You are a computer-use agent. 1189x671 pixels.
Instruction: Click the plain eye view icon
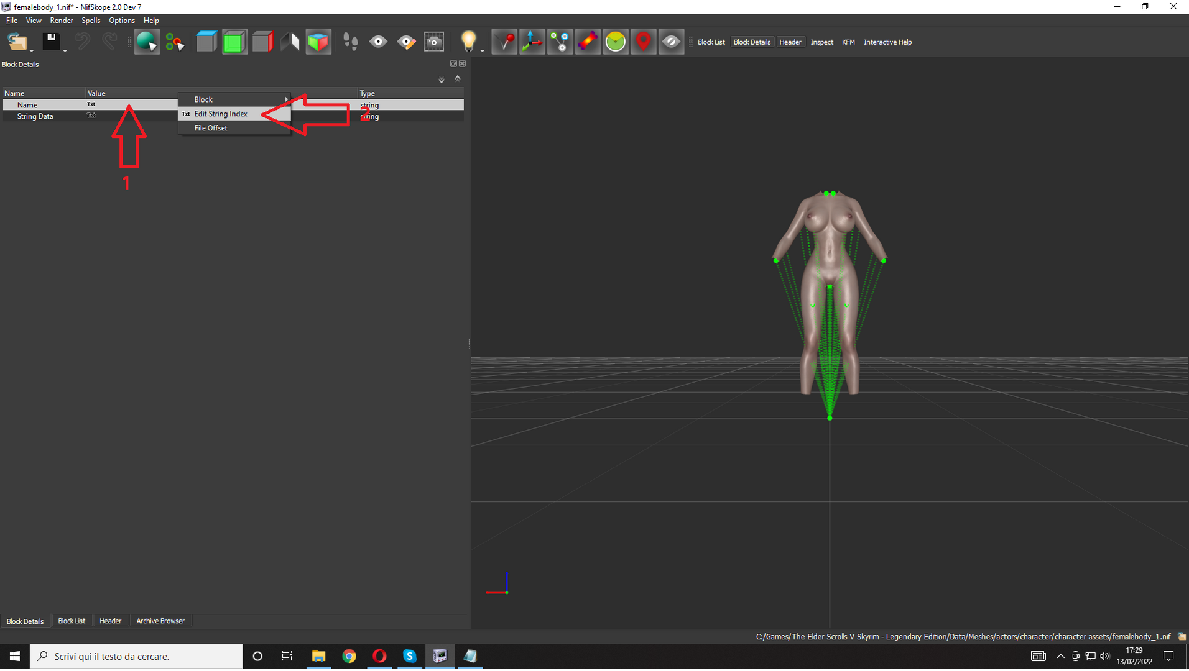[x=378, y=42]
